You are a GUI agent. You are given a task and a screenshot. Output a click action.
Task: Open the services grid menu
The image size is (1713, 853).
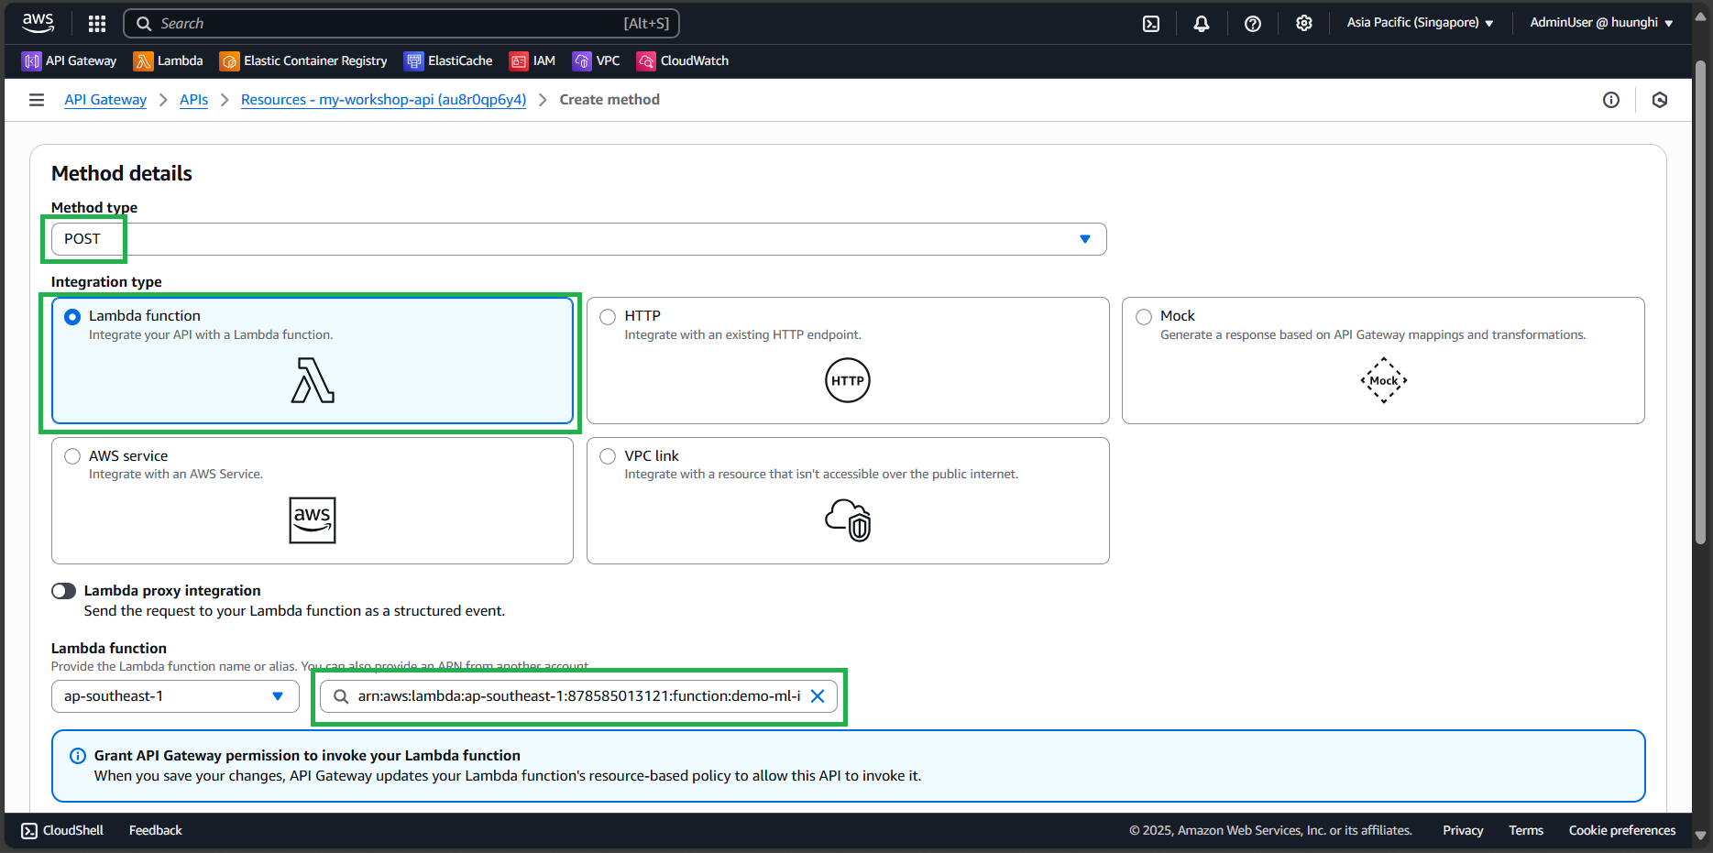pos(97,24)
